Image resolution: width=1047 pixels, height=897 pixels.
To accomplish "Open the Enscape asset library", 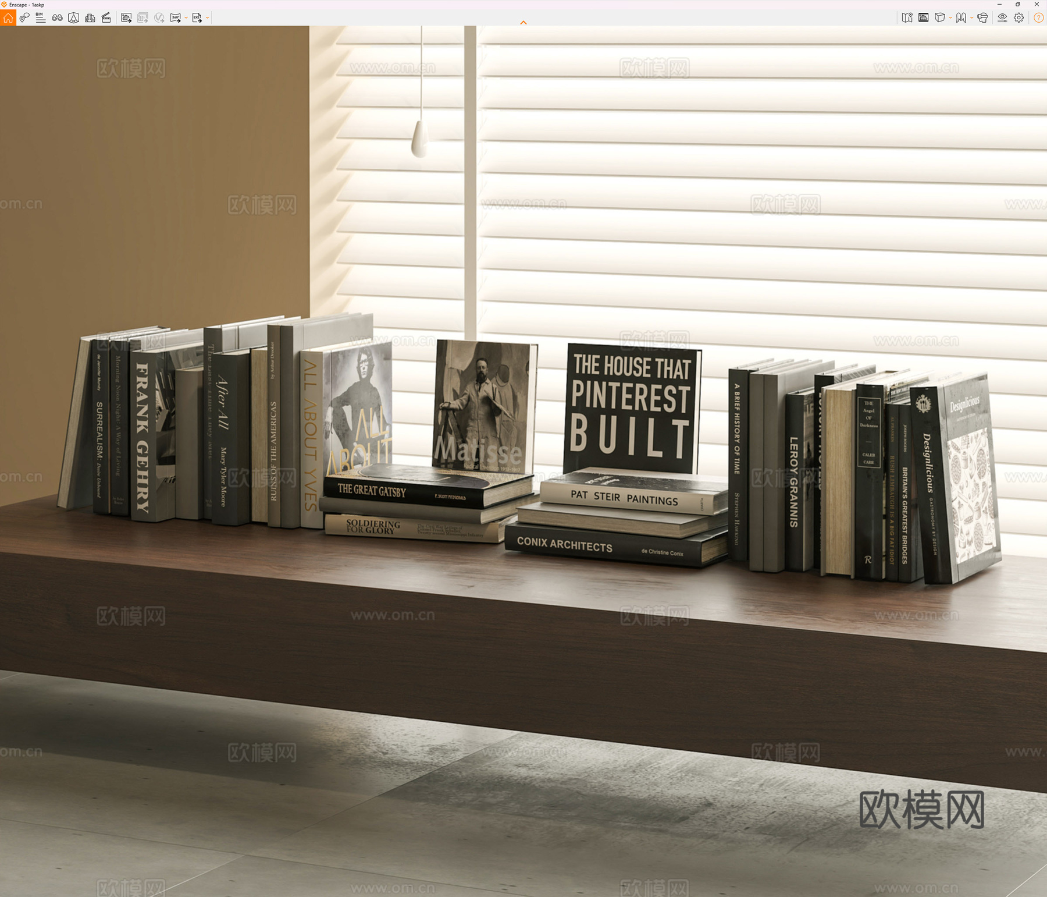I will [x=74, y=18].
